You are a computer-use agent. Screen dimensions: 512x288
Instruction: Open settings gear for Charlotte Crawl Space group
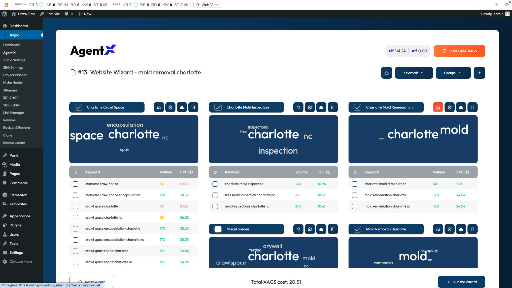(x=170, y=107)
